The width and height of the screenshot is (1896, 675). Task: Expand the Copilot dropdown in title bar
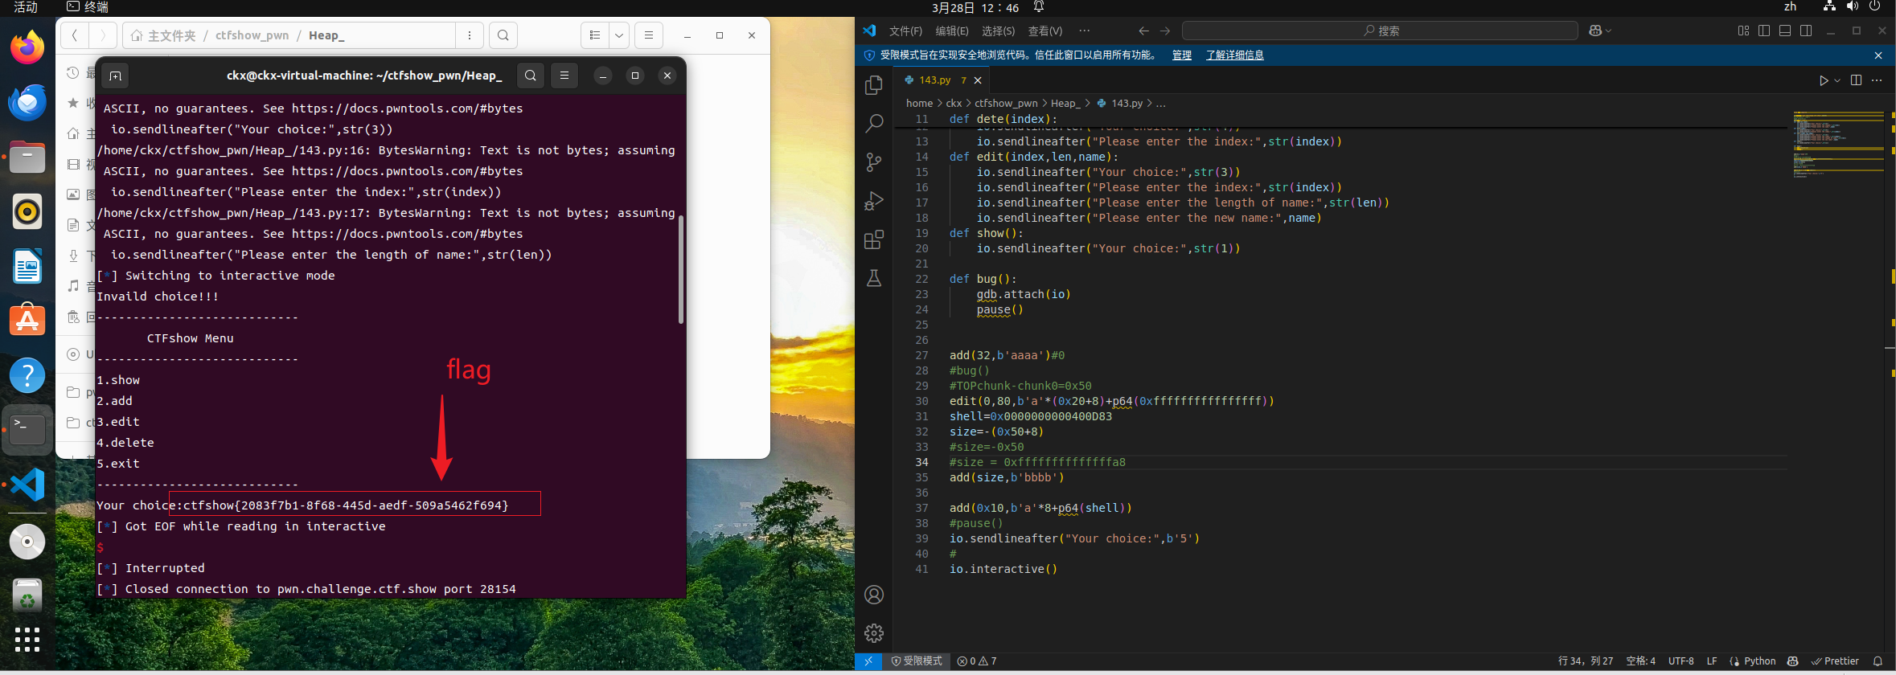[1608, 31]
